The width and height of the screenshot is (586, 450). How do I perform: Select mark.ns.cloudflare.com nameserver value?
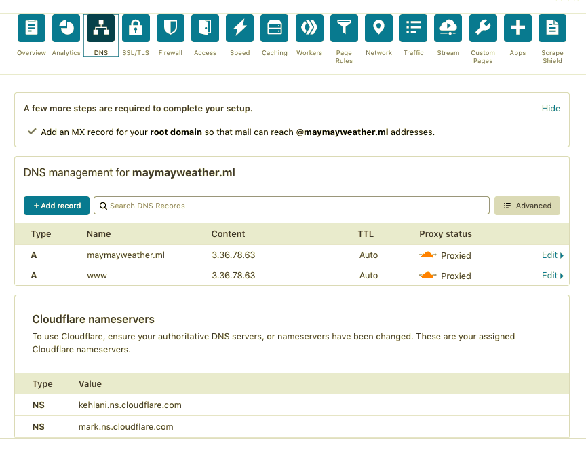tap(126, 427)
